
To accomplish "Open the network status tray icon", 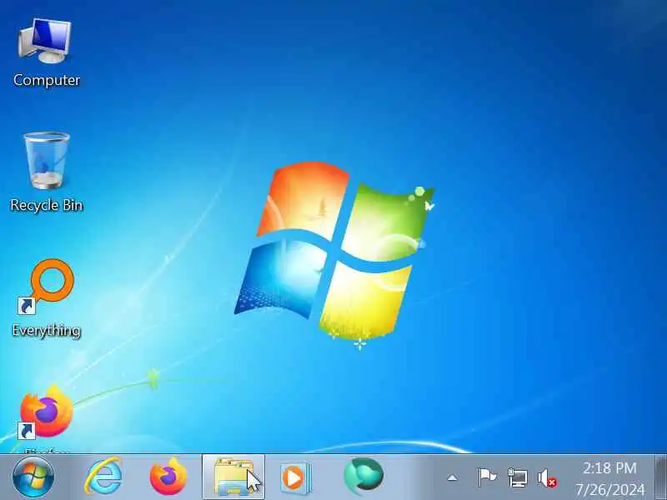I will (518, 477).
